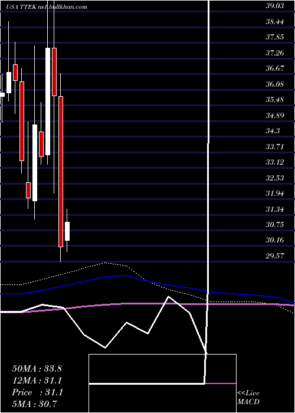
Task: Click the tallest red candlestick falling to 30.16
Action: pos(61,172)
